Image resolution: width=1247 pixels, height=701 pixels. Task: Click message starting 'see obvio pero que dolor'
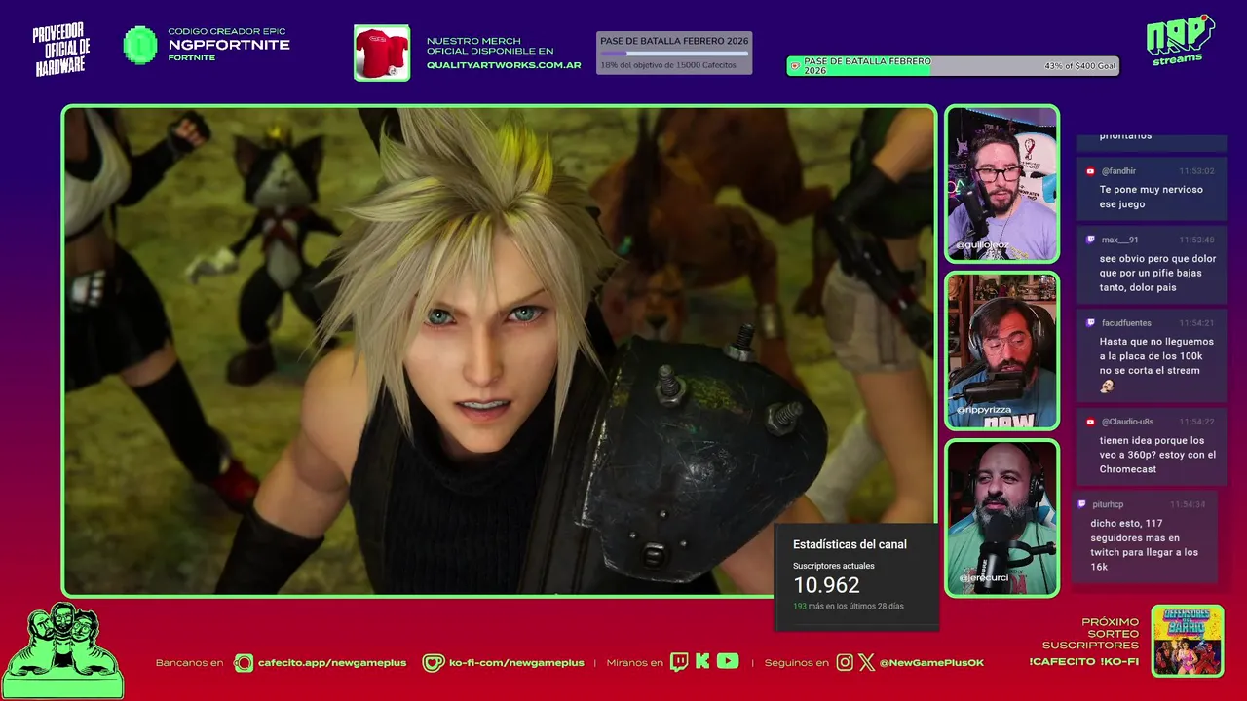click(x=1157, y=273)
